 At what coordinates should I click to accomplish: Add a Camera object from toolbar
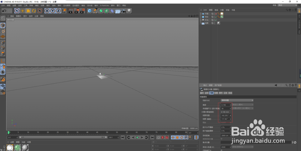click(x=123, y=11)
